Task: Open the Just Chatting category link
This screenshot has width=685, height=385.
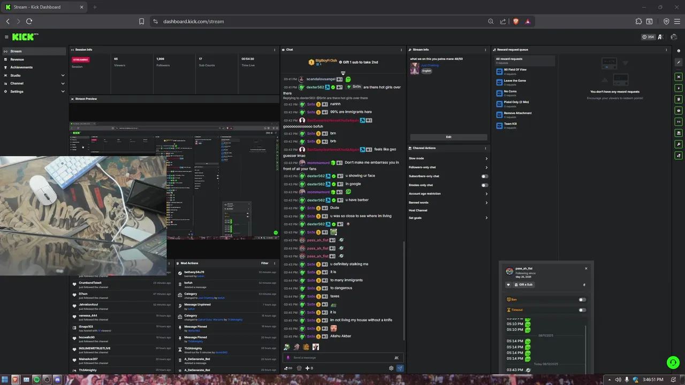Action: [x=430, y=65]
